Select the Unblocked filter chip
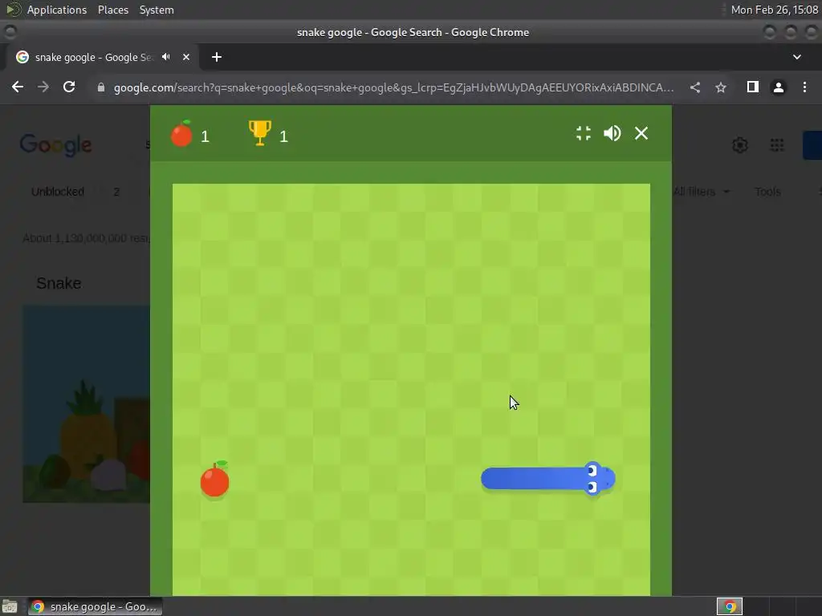822x616 pixels. tap(58, 192)
